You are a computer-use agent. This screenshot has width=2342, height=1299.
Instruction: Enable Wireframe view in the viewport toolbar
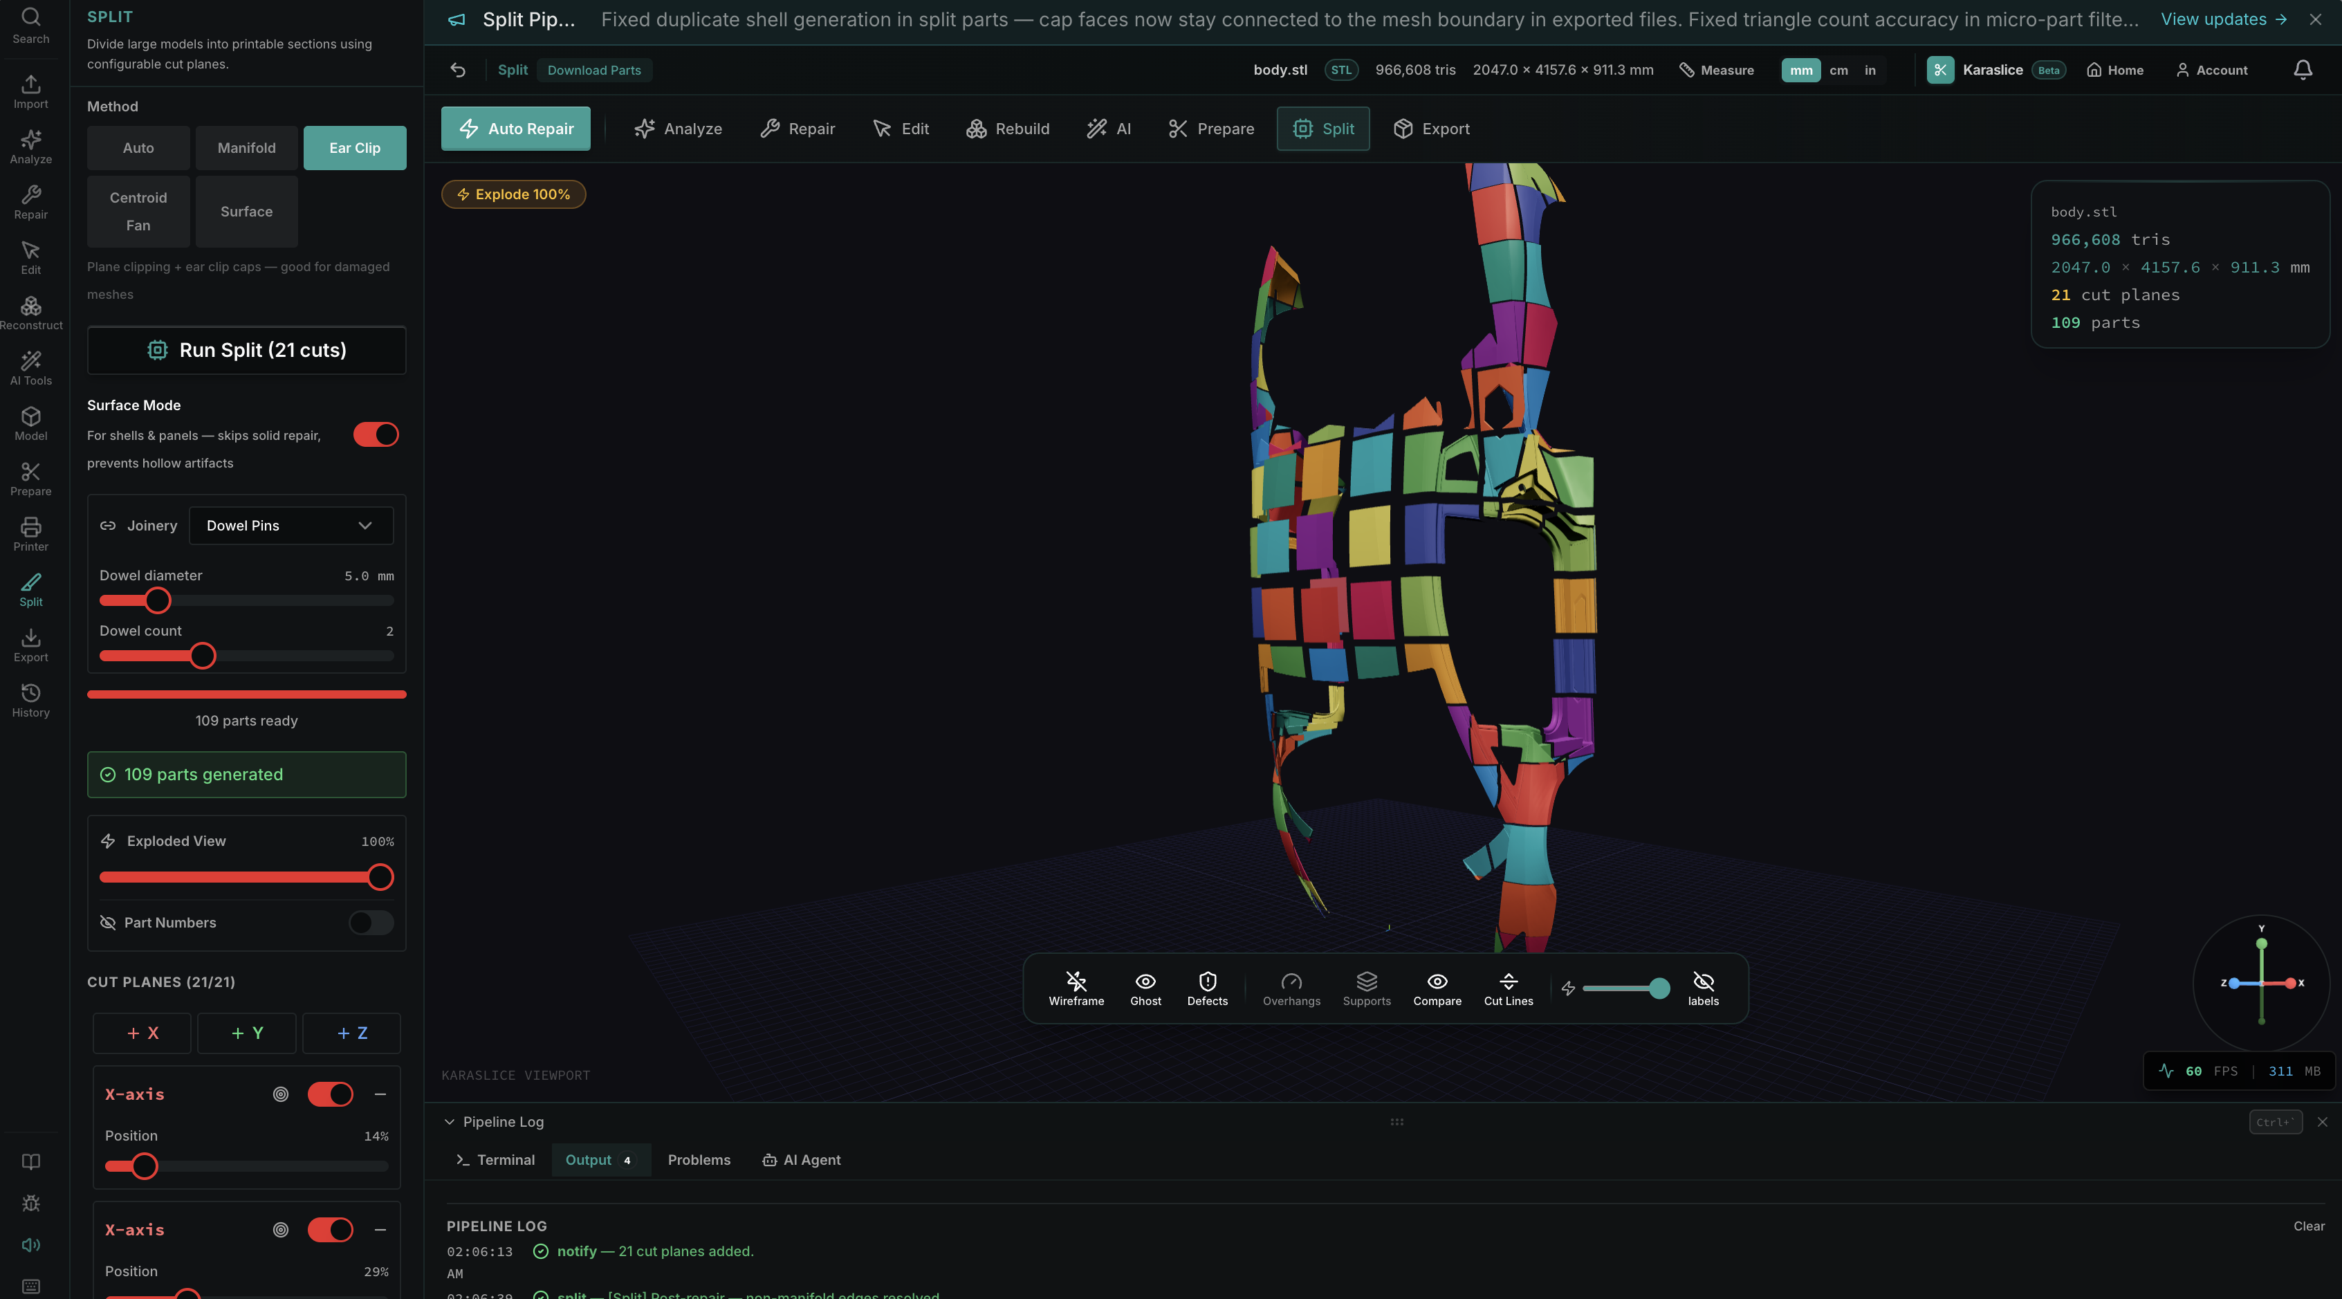click(1076, 988)
